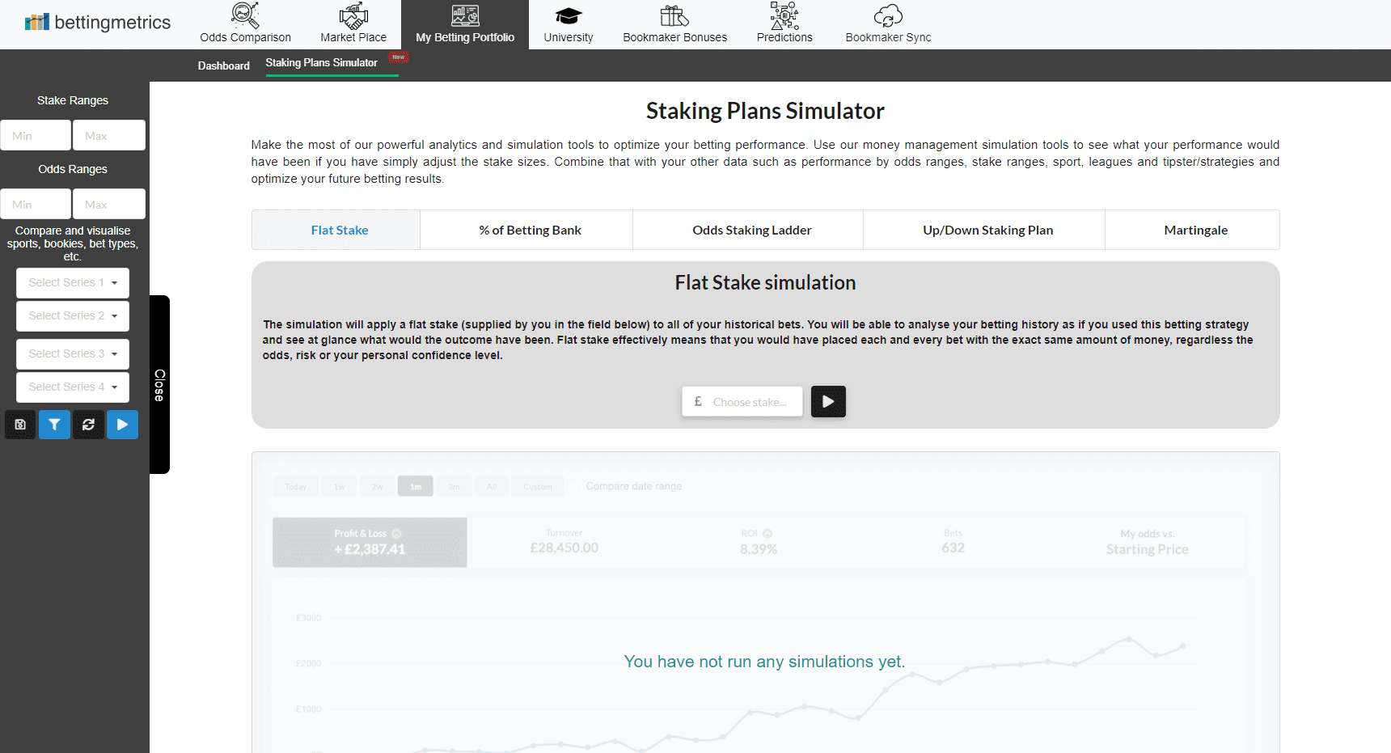The height and width of the screenshot is (753, 1391).
Task: Select the All date range button
Action: tap(492, 486)
